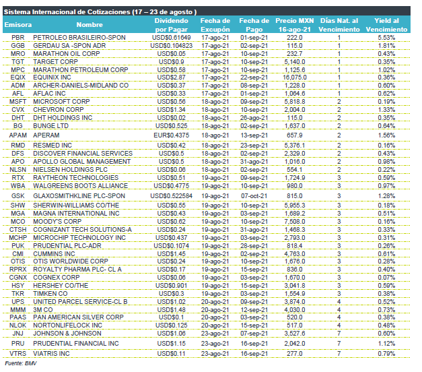Select 'AFLAC INC' name cell
This screenshot has height=372, width=422.
(x=49, y=94)
